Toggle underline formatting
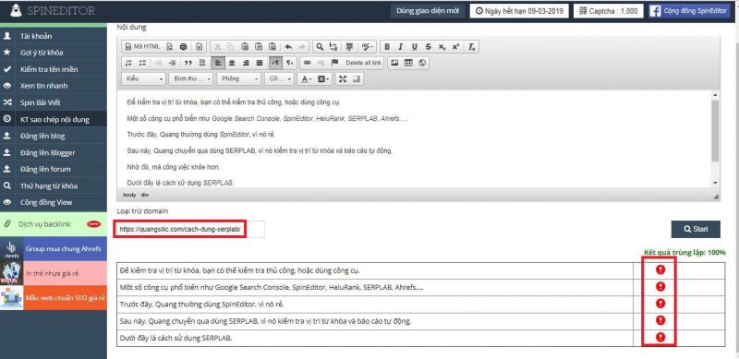Screen dimensions: 739x359 click(414, 47)
